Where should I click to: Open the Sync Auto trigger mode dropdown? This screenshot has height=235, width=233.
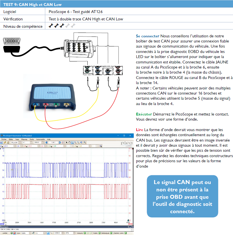(x=30, y=233)
